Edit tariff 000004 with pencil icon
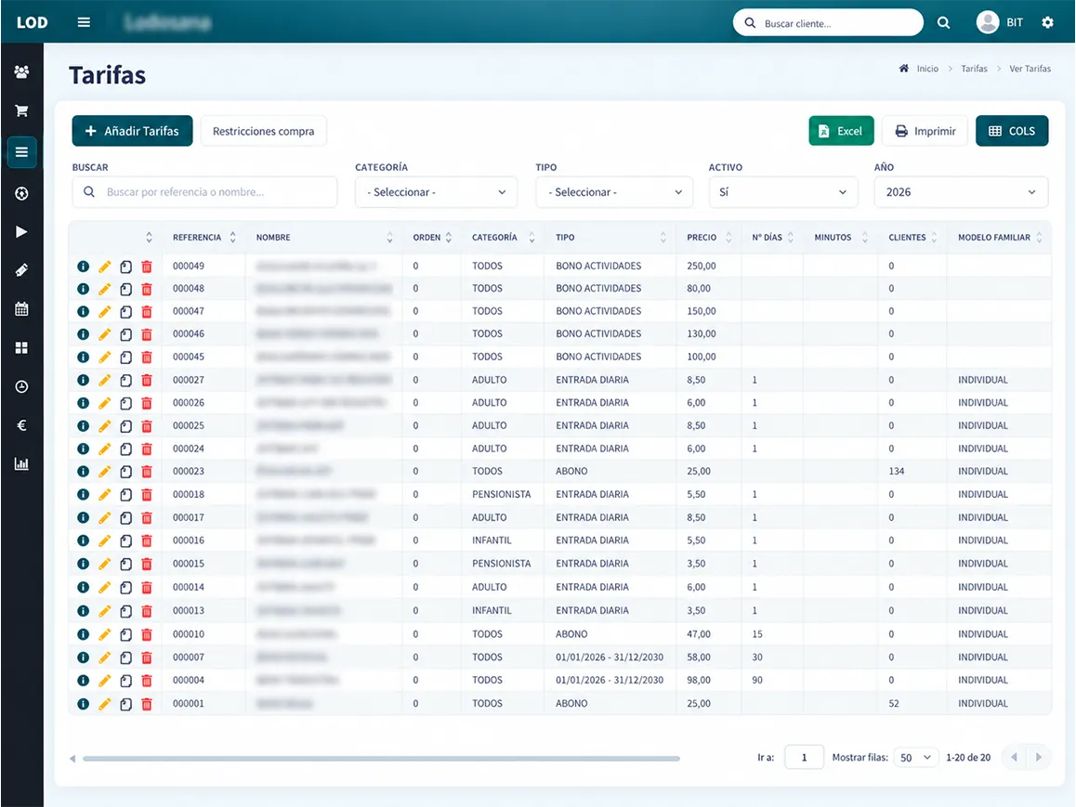 [x=104, y=681]
